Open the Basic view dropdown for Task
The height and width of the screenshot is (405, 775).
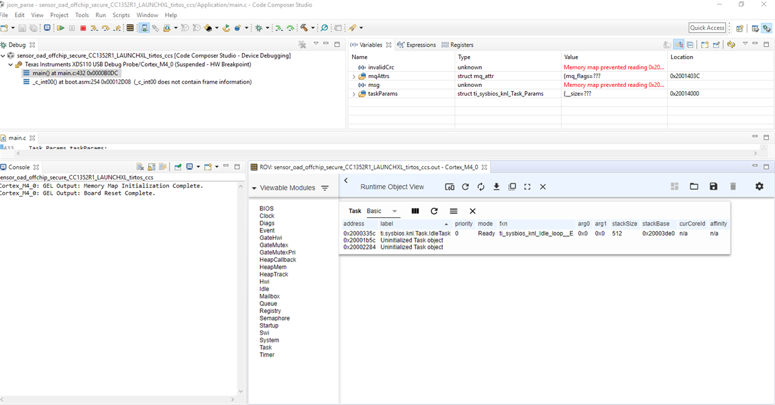(x=382, y=211)
